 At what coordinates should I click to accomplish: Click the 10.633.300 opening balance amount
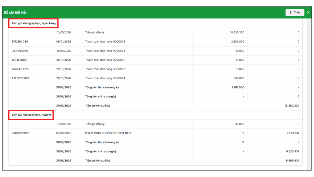click(237, 33)
